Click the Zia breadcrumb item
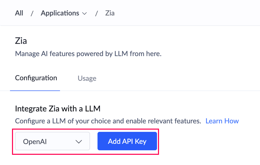260x165 pixels. tap(110, 13)
